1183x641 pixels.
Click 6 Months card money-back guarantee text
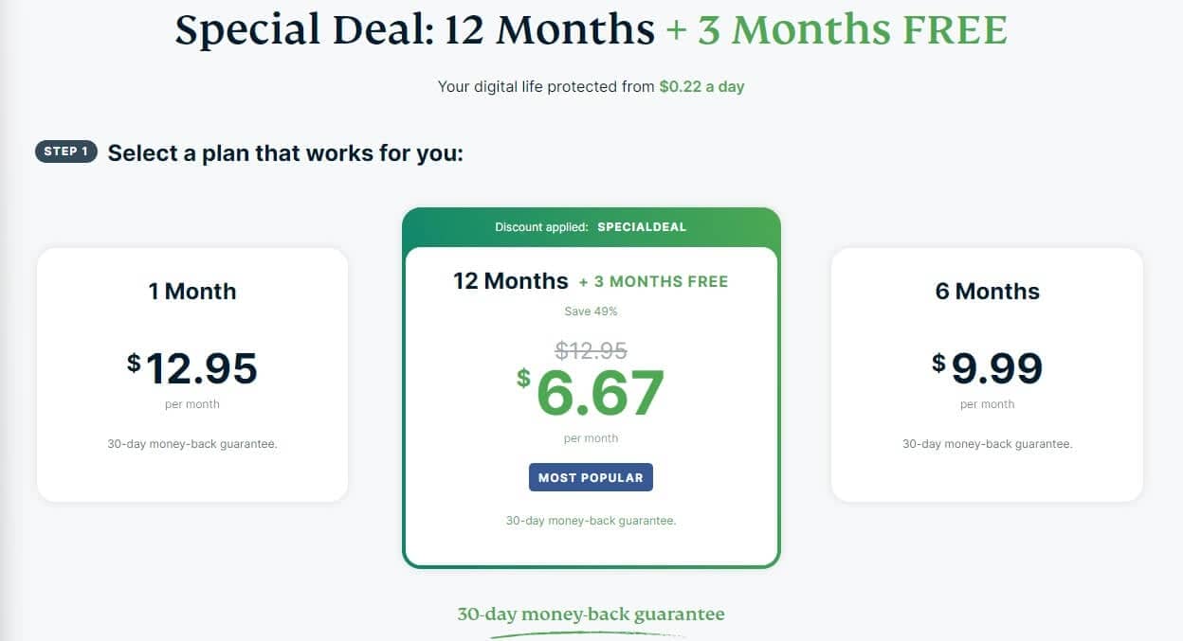[987, 443]
